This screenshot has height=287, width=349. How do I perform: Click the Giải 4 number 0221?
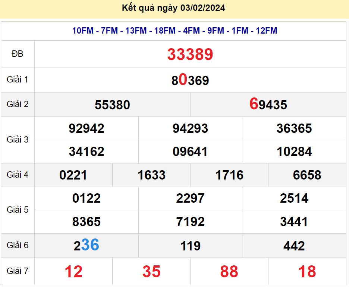point(73,175)
